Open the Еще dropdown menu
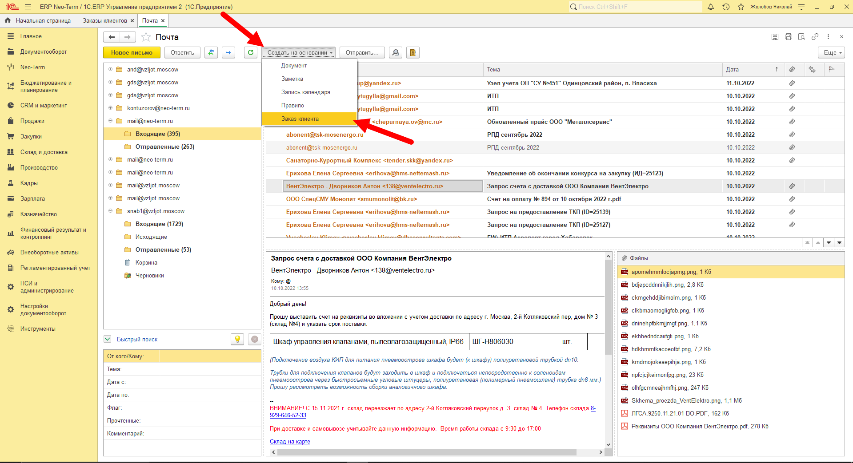The height and width of the screenshot is (463, 853). point(831,52)
